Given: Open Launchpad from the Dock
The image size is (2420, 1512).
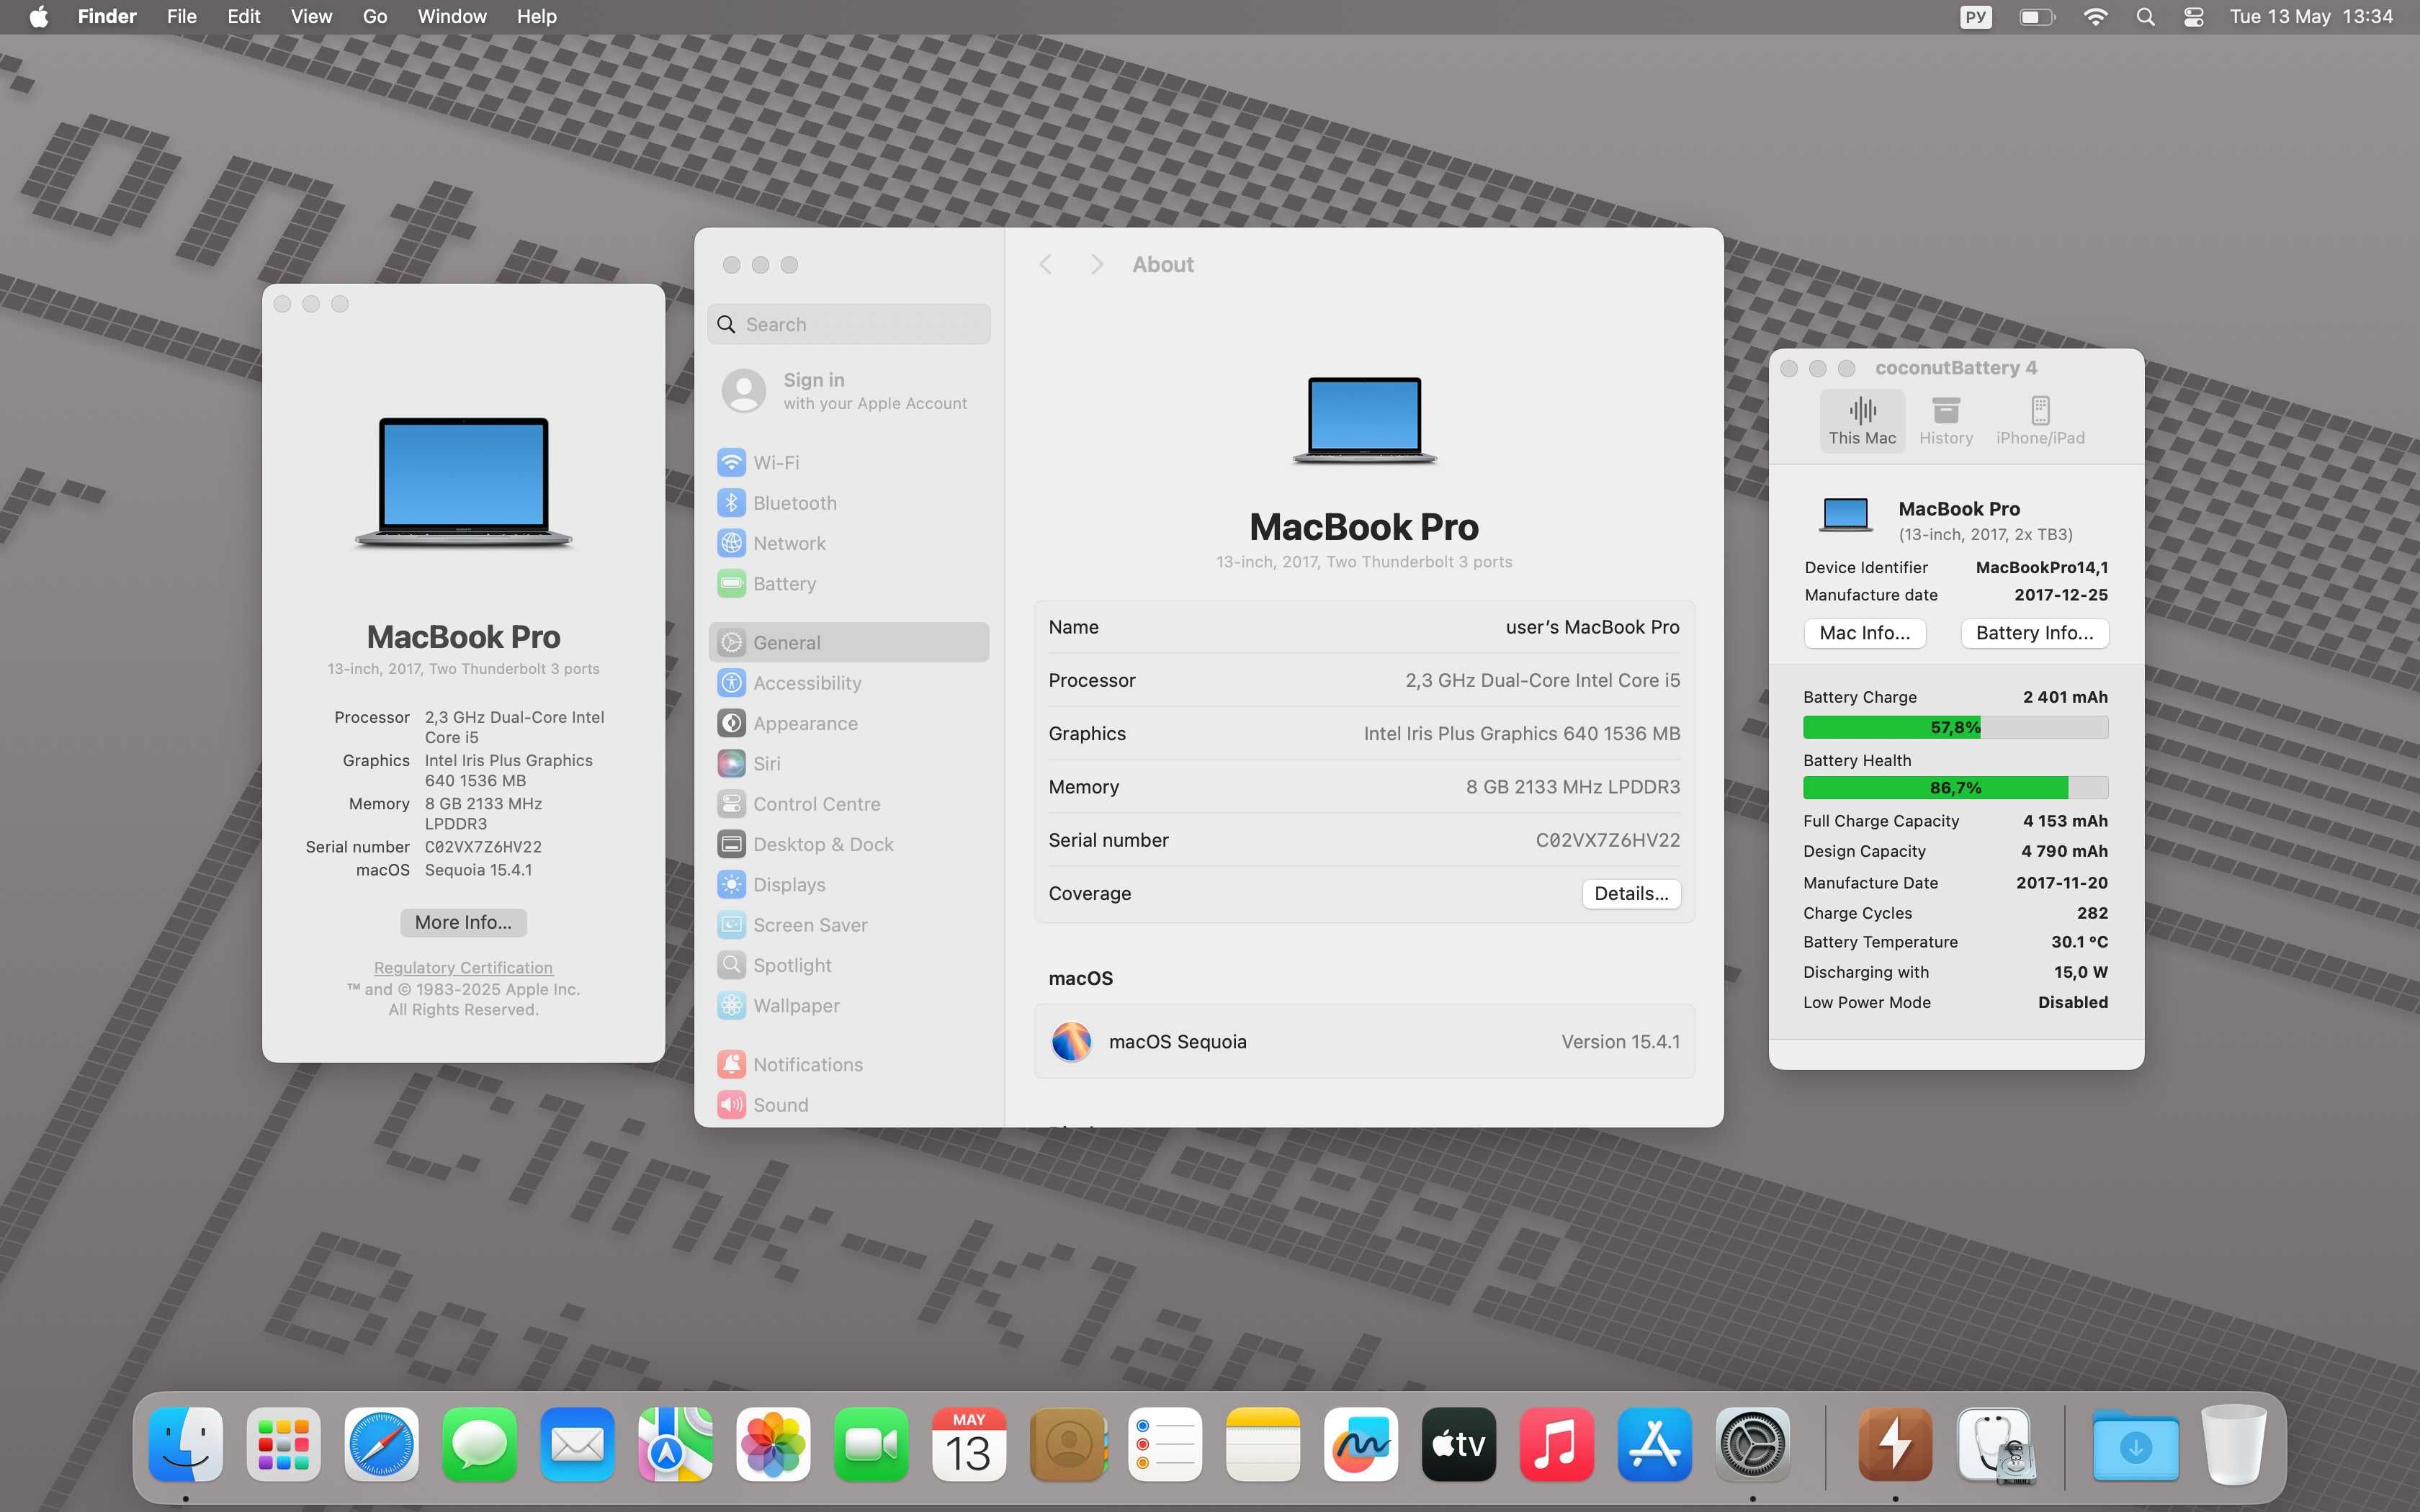Looking at the screenshot, I should [284, 1444].
